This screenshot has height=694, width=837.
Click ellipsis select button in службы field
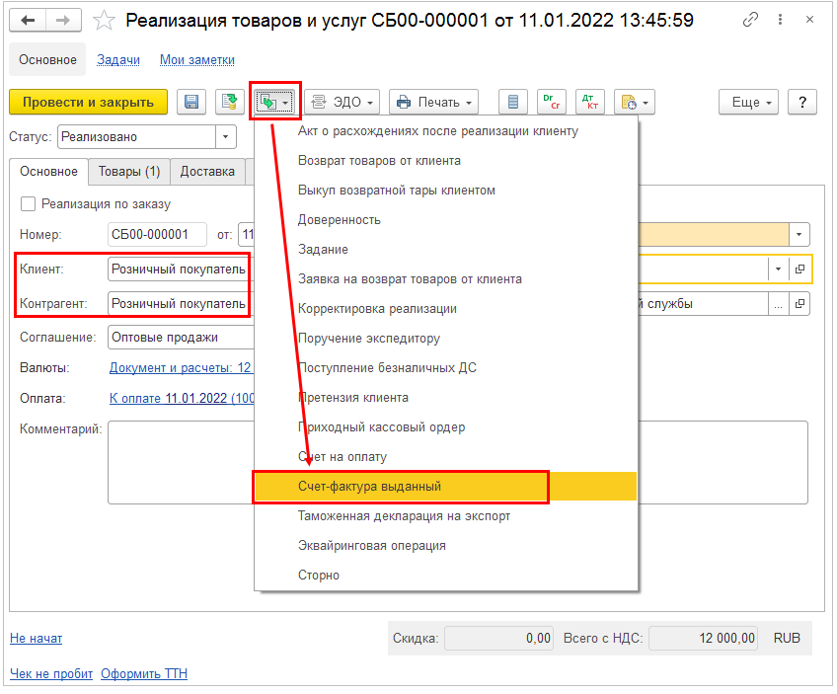(778, 304)
